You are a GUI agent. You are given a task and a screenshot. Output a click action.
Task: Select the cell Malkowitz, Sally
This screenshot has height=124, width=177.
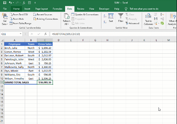pos(15,67)
